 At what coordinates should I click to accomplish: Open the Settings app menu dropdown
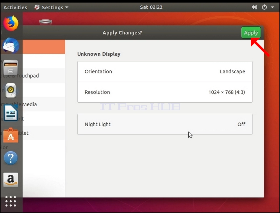51,7
